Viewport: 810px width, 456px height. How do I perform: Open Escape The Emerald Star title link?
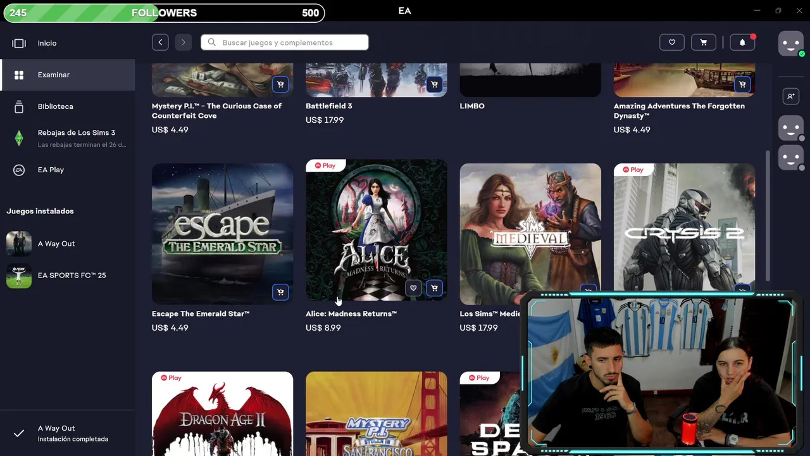pos(201,313)
